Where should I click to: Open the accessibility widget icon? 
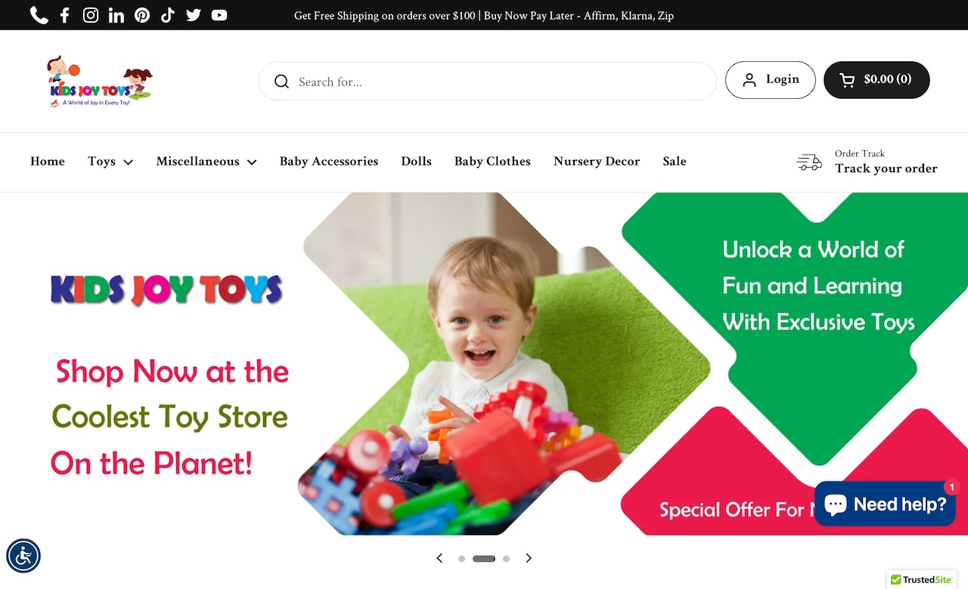tap(23, 557)
